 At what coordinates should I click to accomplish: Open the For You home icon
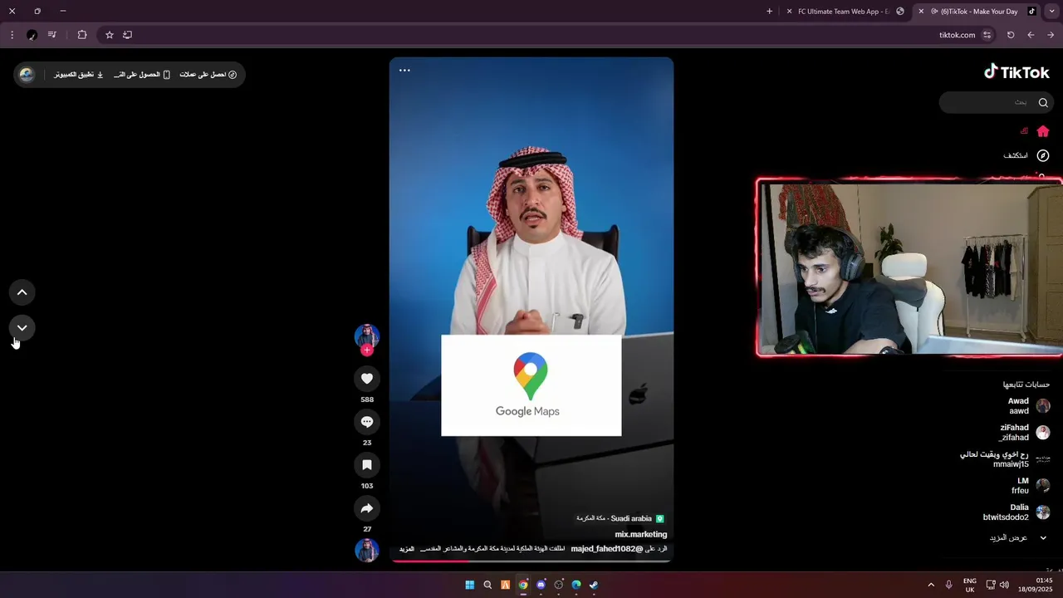tap(1043, 131)
